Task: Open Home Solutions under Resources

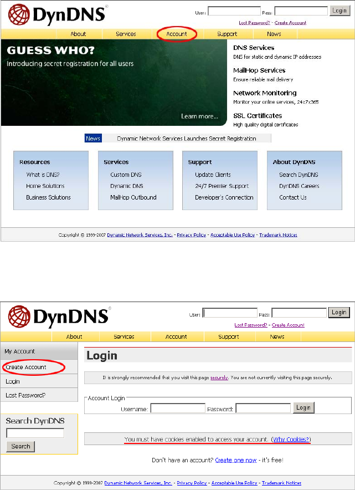Action: coord(45,186)
